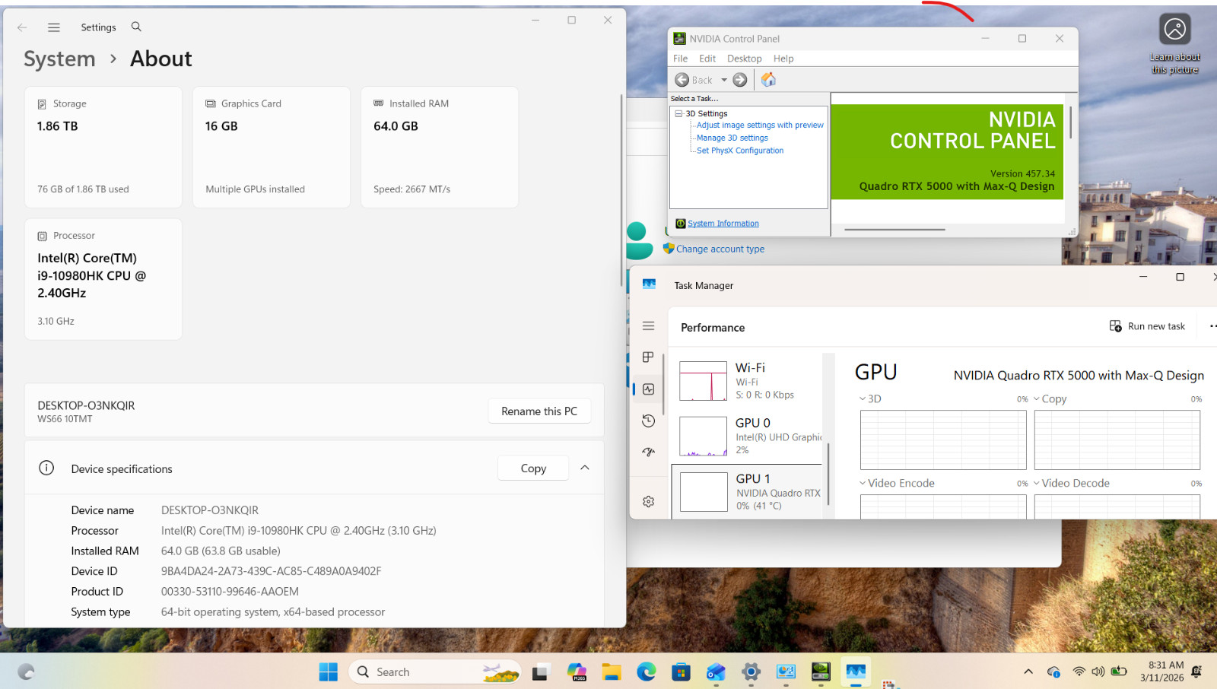Switch to NVIDIA Control Panel taskbar icon

[x=821, y=672]
